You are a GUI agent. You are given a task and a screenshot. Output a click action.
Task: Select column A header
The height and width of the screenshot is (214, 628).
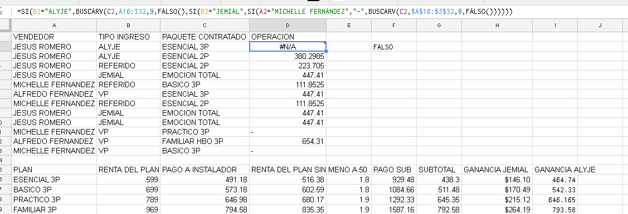tap(54, 26)
